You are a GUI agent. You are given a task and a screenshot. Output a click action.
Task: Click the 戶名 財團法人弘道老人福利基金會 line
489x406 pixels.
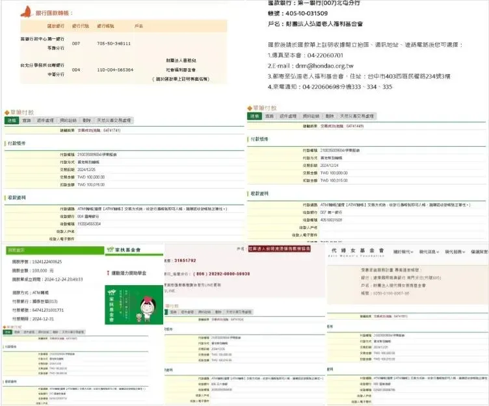point(315,24)
